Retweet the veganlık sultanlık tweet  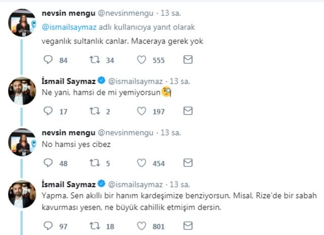[95, 60]
